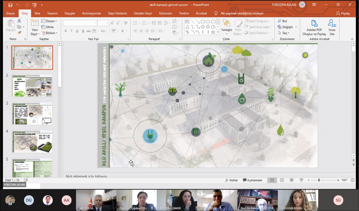Copy selection using the Copy icon
359x211 pixels.
tap(19, 27)
